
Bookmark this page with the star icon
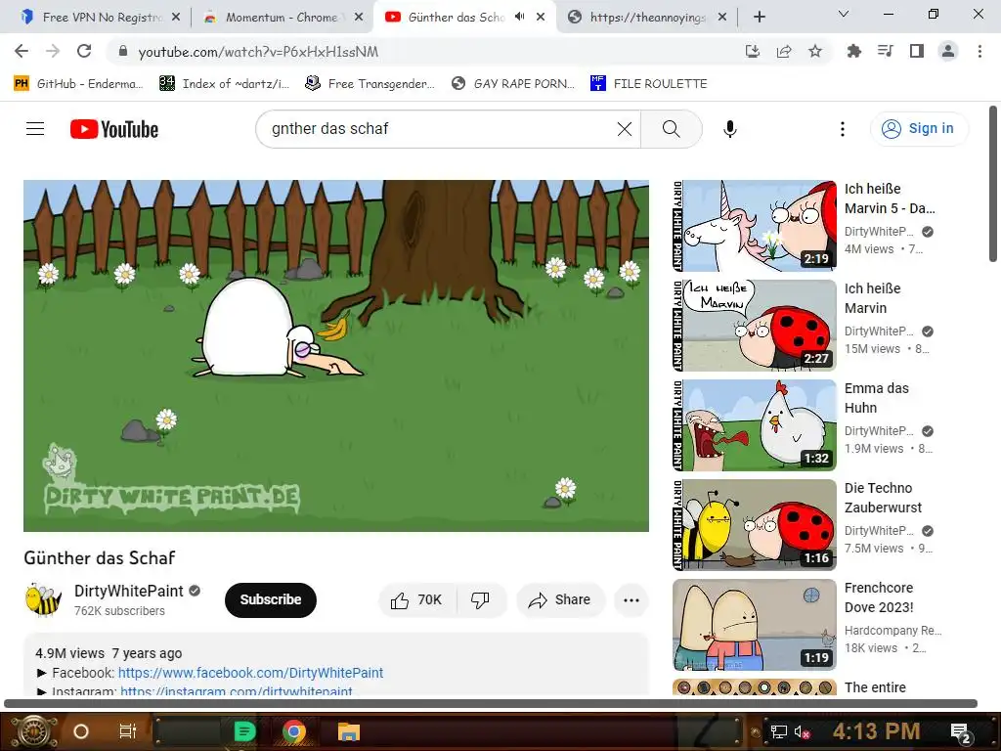point(815,51)
